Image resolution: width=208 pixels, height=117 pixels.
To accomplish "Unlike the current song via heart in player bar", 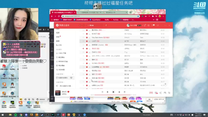I will [x=68, y=92].
